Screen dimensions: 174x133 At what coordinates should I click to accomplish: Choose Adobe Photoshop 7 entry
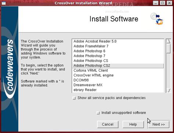(118, 56)
